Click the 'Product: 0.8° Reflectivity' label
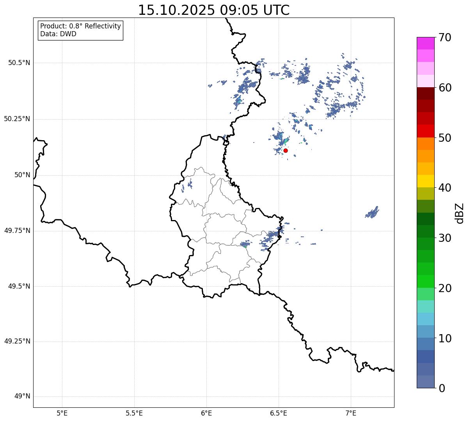Screen dimensions: 469x421 click(x=81, y=26)
